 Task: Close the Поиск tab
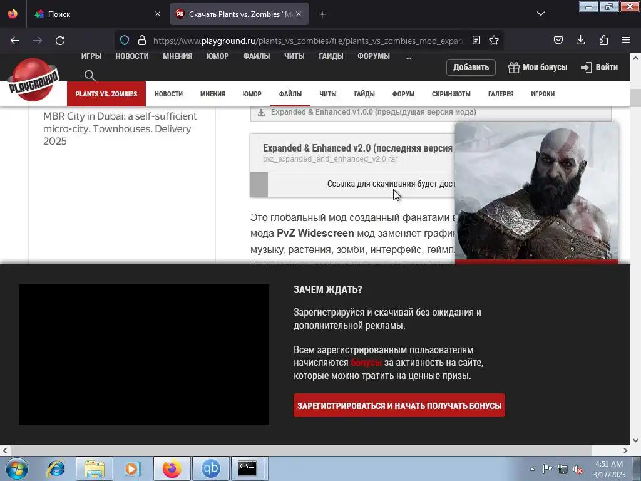[x=158, y=14]
